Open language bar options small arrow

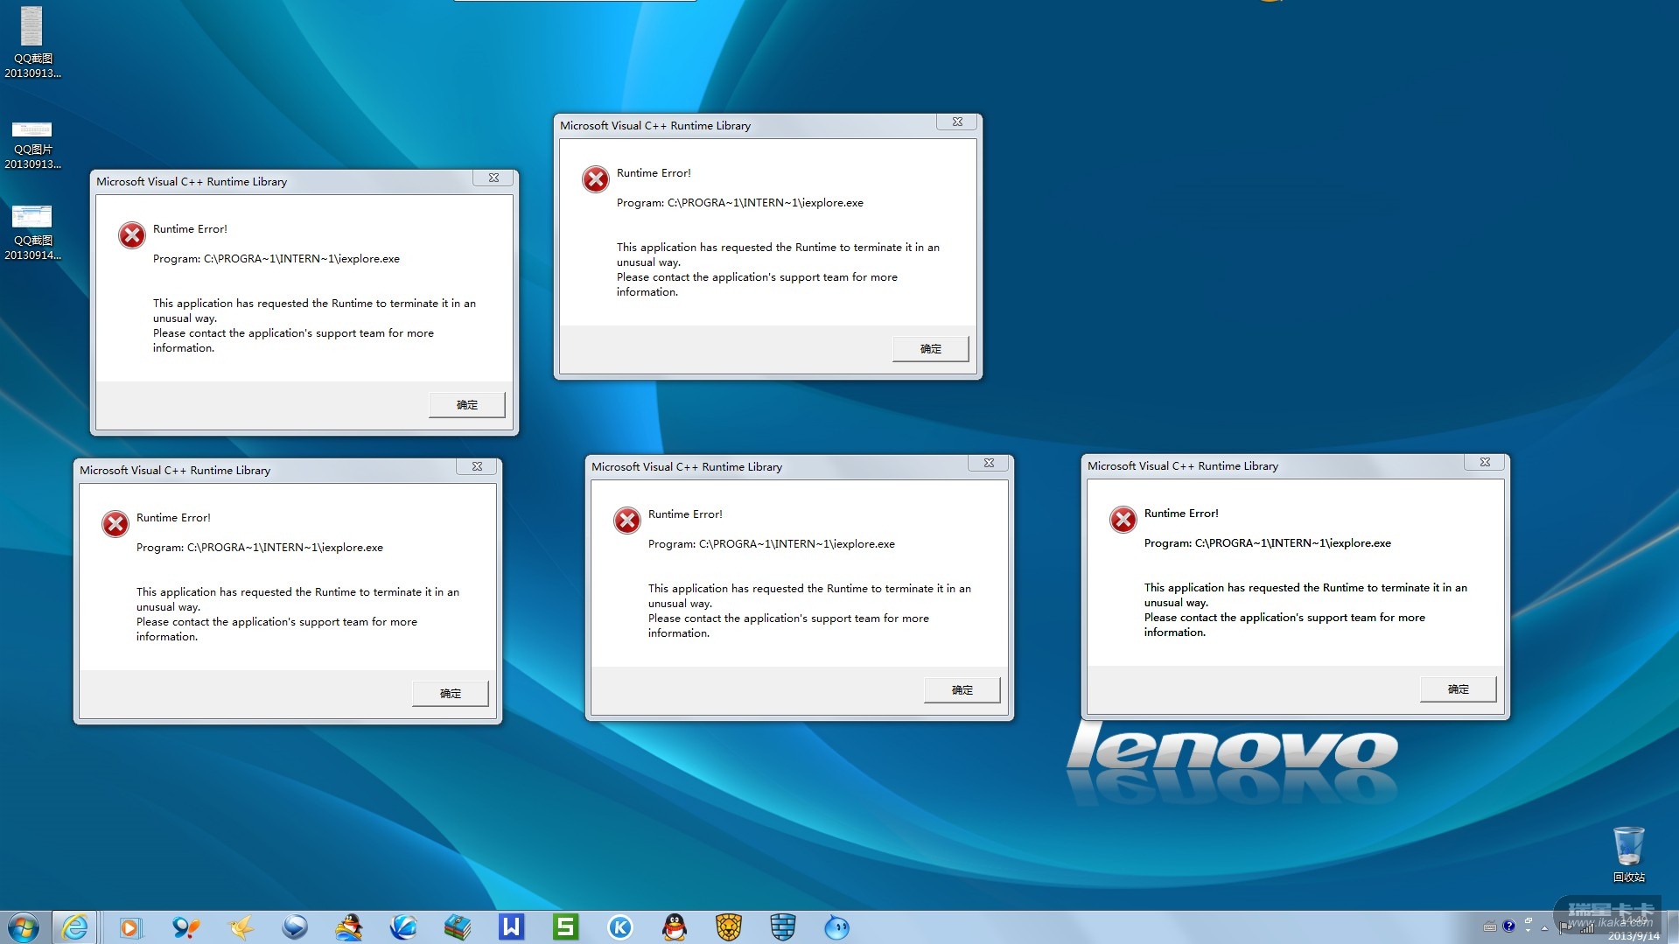pyautogui.click(x=1529, y=931)
